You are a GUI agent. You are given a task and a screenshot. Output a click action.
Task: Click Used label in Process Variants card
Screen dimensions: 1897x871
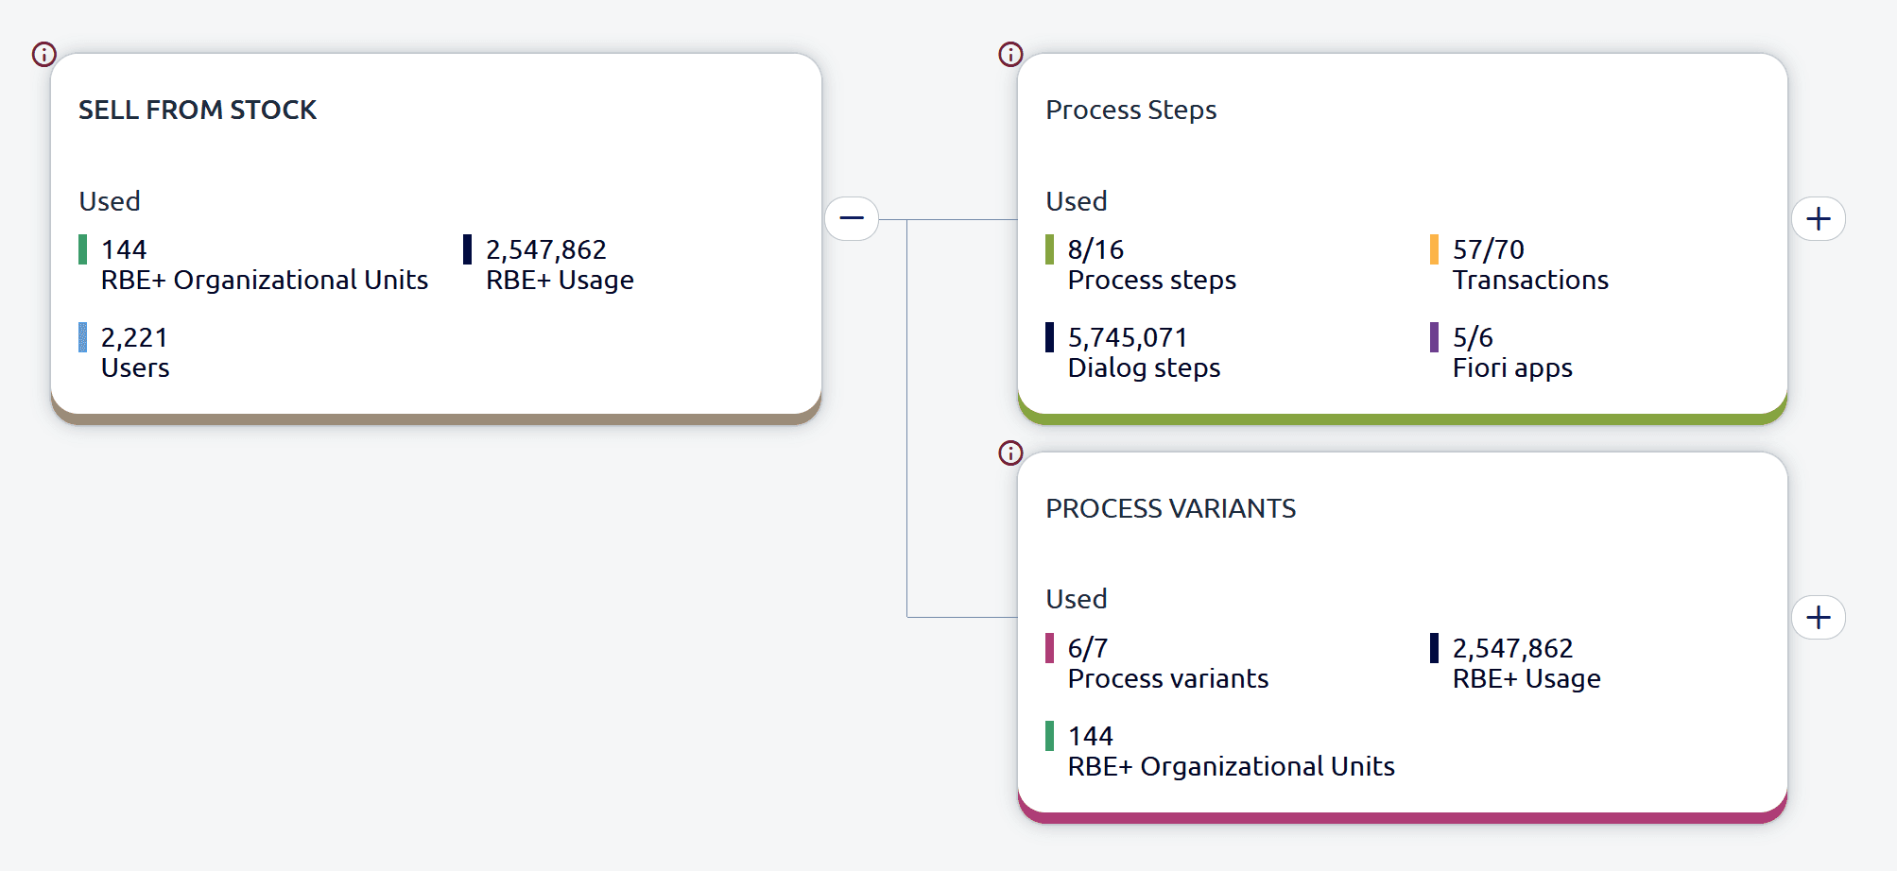coord(1077,599)
